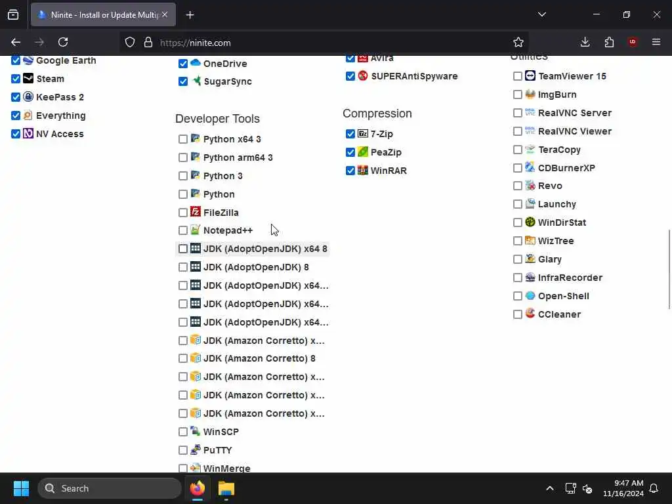672x504 pixels.
Task: Check the CCleaner checkbox
Action: point(518,314)
